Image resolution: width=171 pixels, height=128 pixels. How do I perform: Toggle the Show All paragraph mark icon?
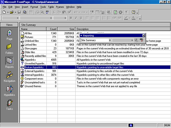click(x=127, y=12)
